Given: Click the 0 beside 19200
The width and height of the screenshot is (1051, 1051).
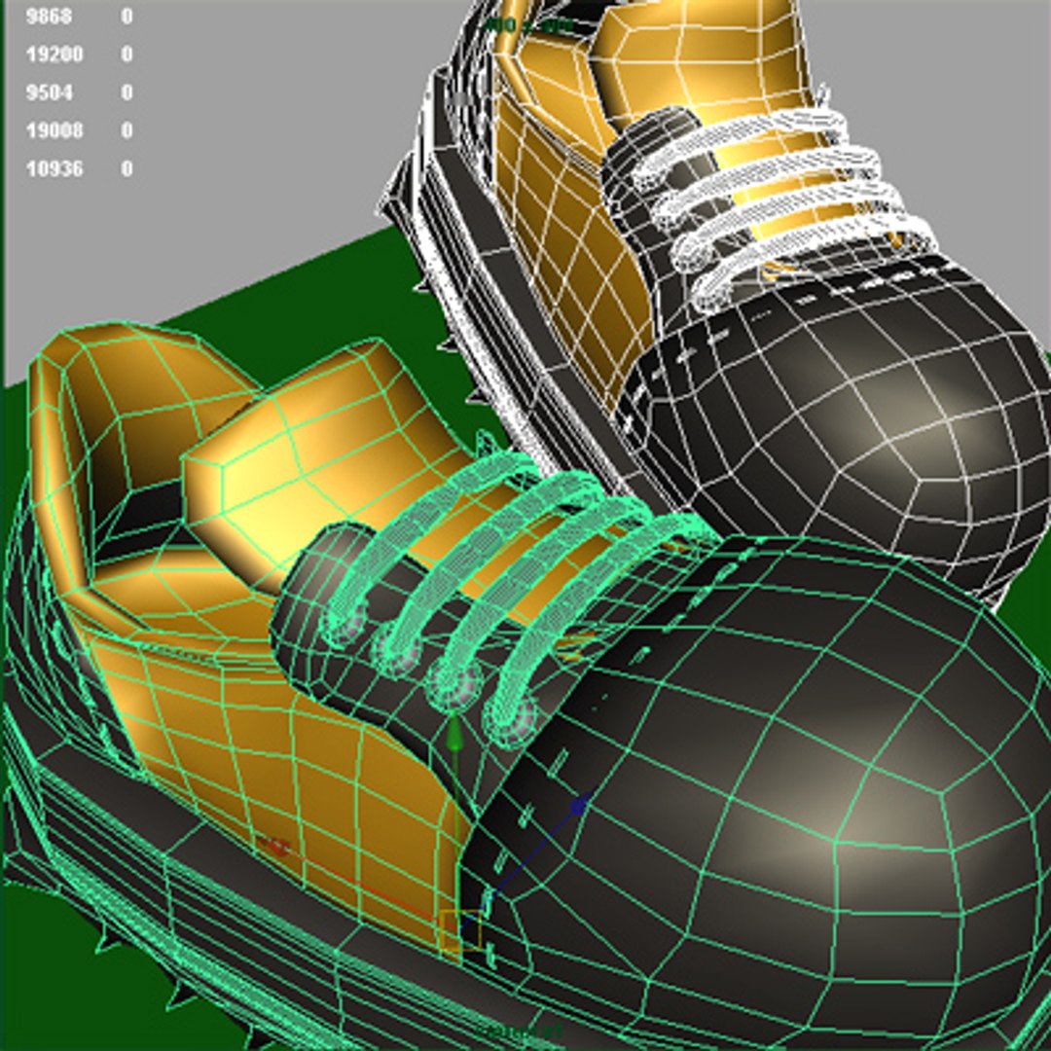Looking at the screenshot, I should coord(127,54).
